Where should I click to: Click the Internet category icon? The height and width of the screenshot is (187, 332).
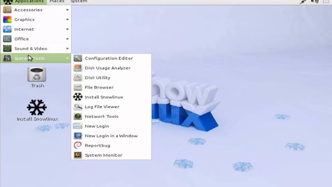(x=7, y=29)
